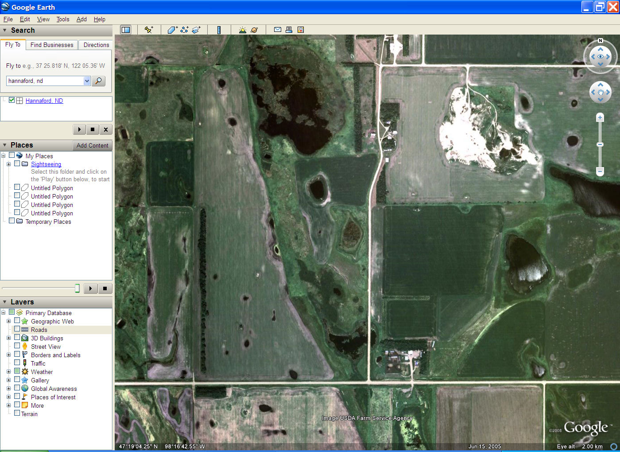Click the Look joystick eye control
Screen dimensions: 620x452
(601, 57)
